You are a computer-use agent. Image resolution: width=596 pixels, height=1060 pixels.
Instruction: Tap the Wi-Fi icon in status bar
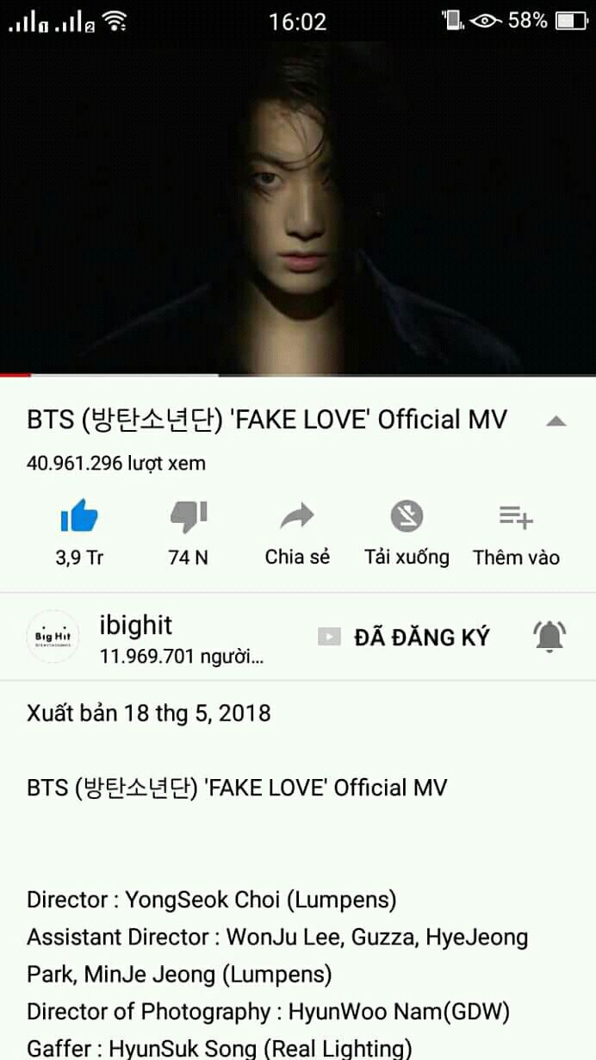pyautogui.click(x=114, y=20)
